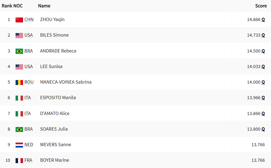Click the China flag icon
Image resolution: width=271 pixels, height=168 pixels.
[19, 20]
